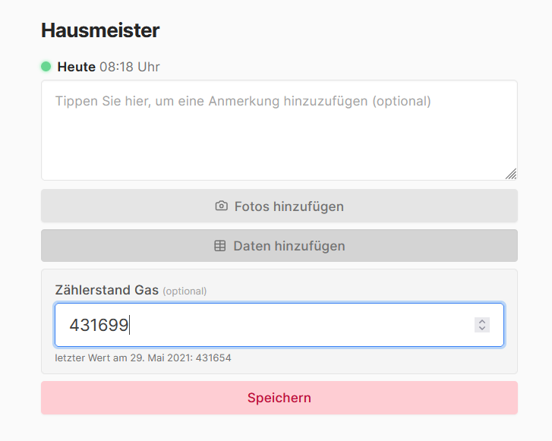552x441 pixels.
Task: Increase the gas meter value with the up arrow
Action: click(x=482, y=321)
